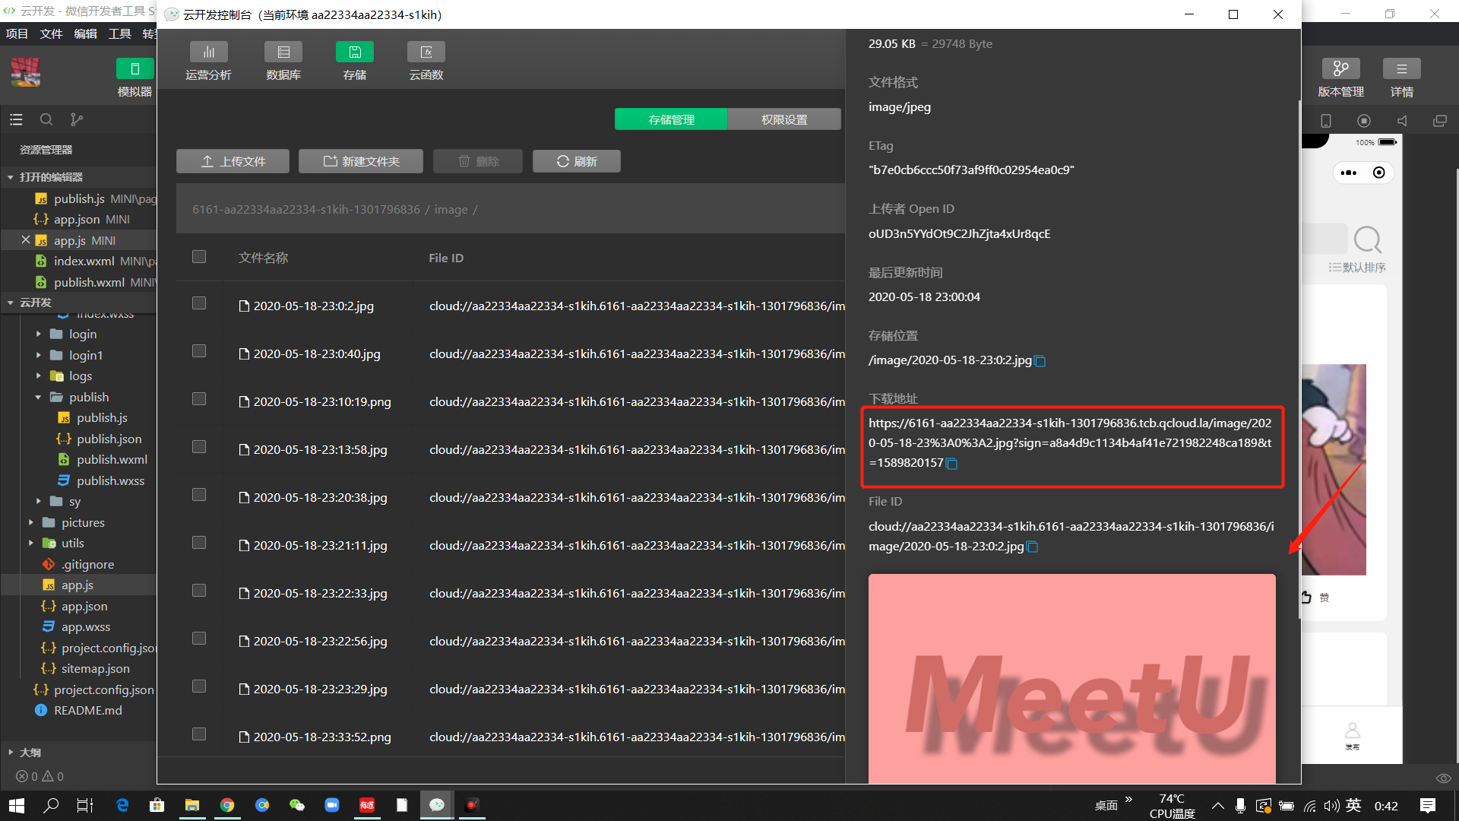Screen dimensions: 1459x821
Task: Select the checkbox for 2020-05-18-23:10:19.png
Action: pyautogui.click(x=199, y=399)
